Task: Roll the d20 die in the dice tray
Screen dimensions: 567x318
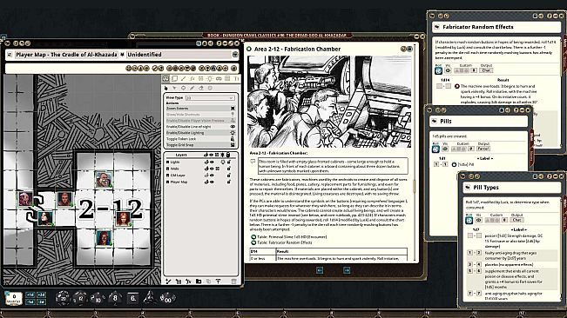Action: (x=63, y=298)
